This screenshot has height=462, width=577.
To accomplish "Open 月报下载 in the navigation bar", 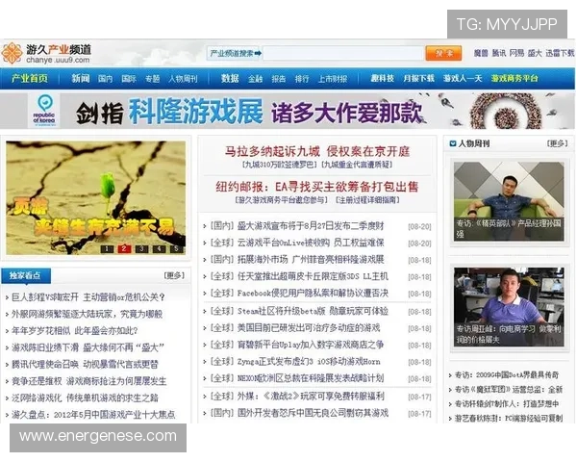I will [418, 79].
